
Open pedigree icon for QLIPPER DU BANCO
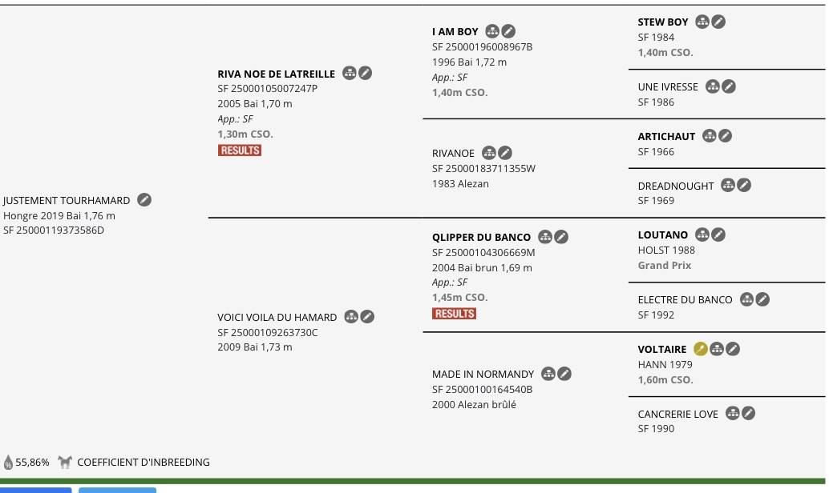click(x=545, y=236)
